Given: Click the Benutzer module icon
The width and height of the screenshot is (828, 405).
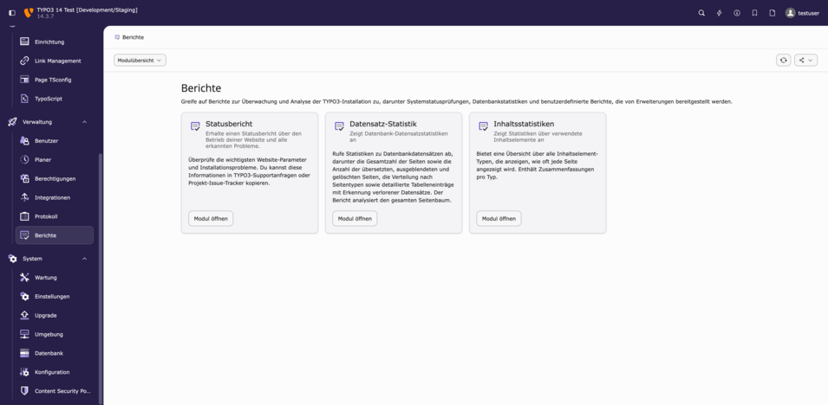Looking at the screenshot, I should pos(24,141).
